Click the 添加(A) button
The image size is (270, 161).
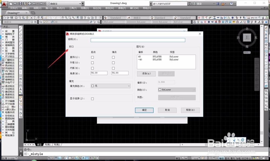point(146,74)
